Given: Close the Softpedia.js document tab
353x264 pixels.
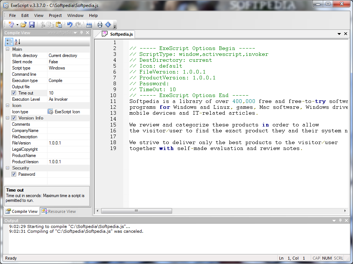Looking at the screenshot, I should click(x=346, y=34).
